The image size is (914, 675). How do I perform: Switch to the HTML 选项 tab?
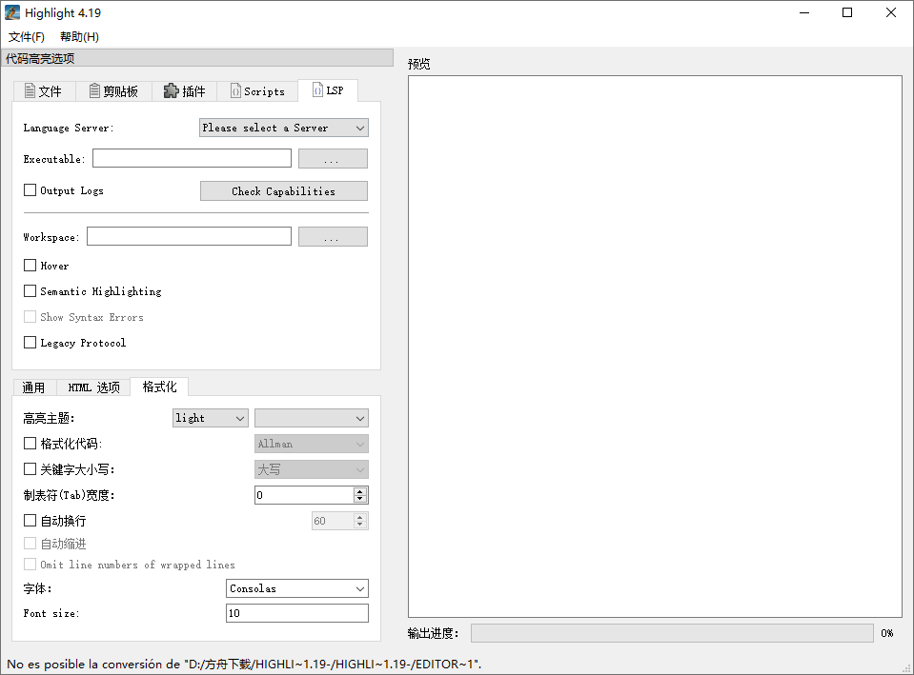(x=93, y=387)
